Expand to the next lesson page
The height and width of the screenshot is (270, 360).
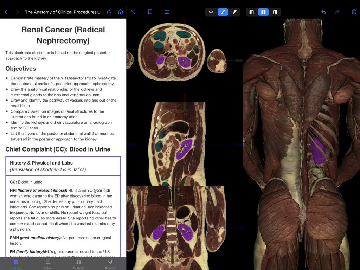click(x=17, y=12)
